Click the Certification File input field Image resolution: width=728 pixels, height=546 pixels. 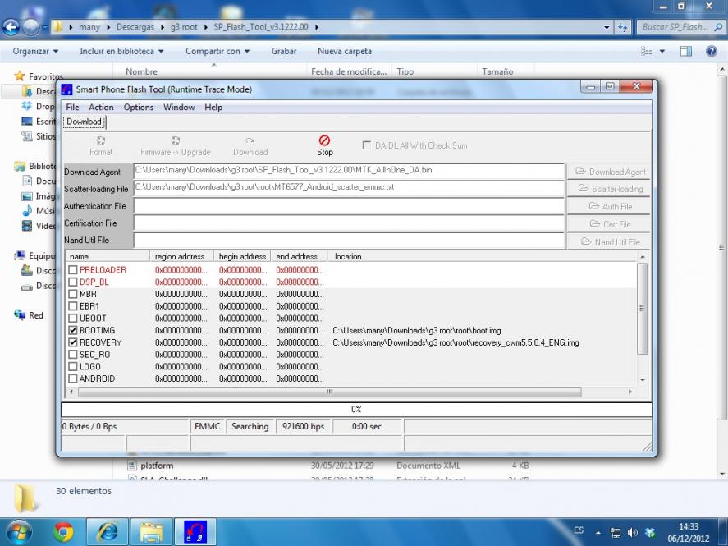(349, 223)
